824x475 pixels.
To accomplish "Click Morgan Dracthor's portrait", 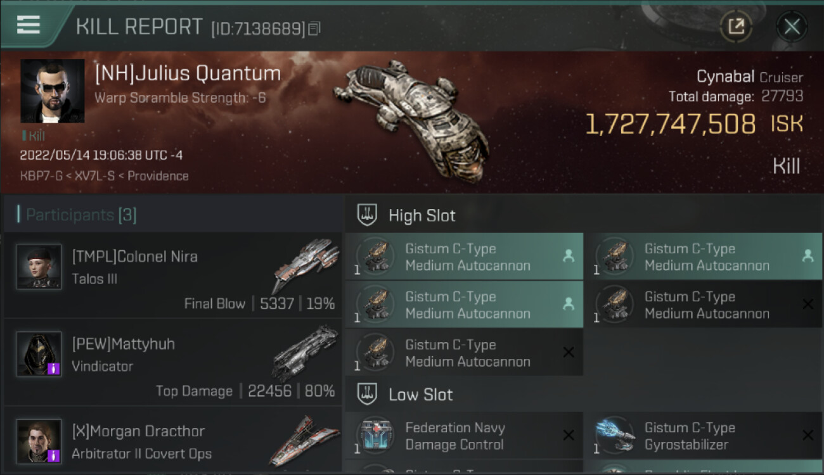I will pyautogui.click(x=39, y=441).
